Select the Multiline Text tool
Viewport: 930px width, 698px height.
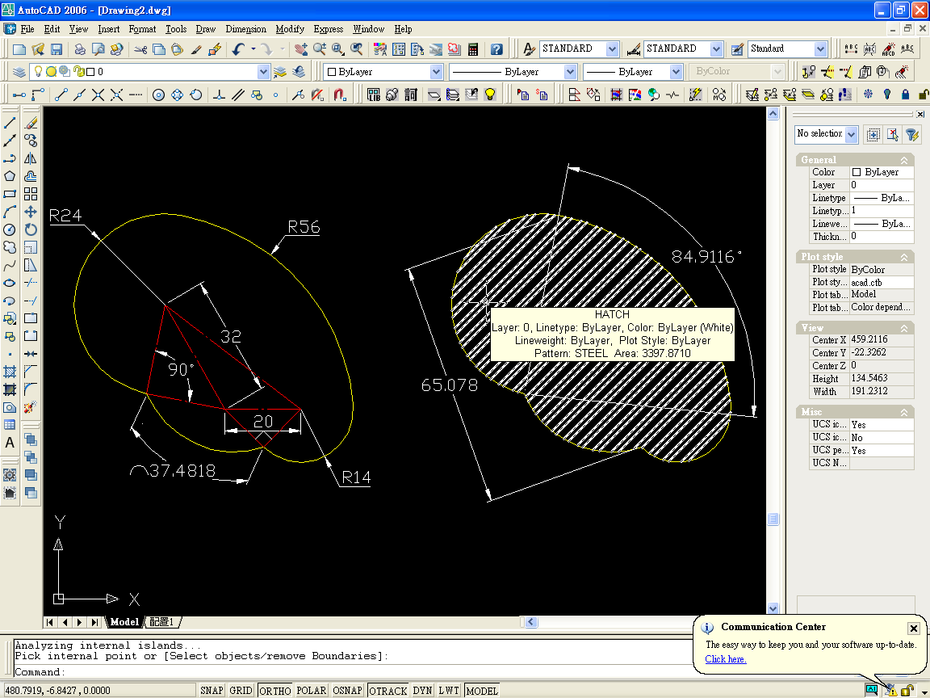point(10,443)
